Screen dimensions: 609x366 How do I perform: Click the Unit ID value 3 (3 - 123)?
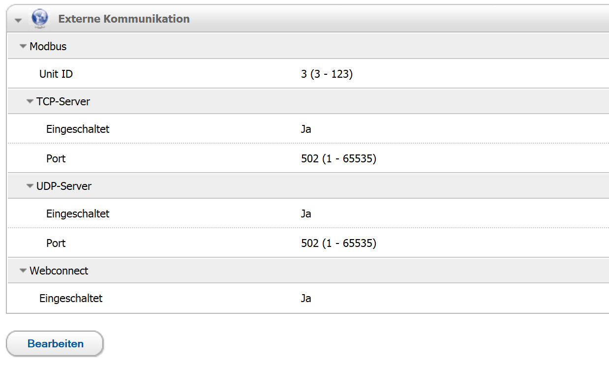327,74
